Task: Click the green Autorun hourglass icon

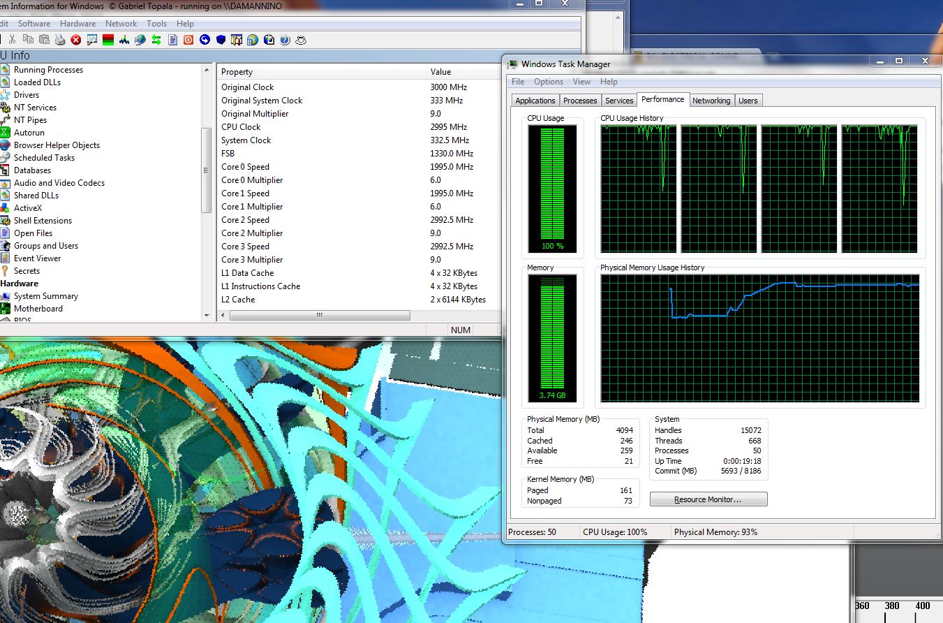Action: pyautogui.click(x=5, y=133)
